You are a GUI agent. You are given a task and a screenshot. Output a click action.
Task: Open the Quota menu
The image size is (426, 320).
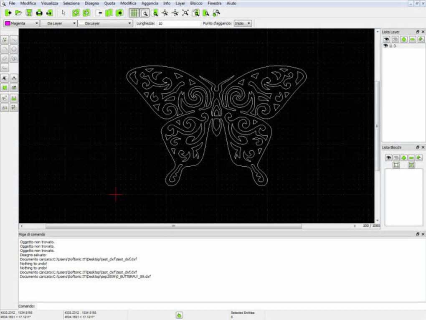(x=109, y=3)
